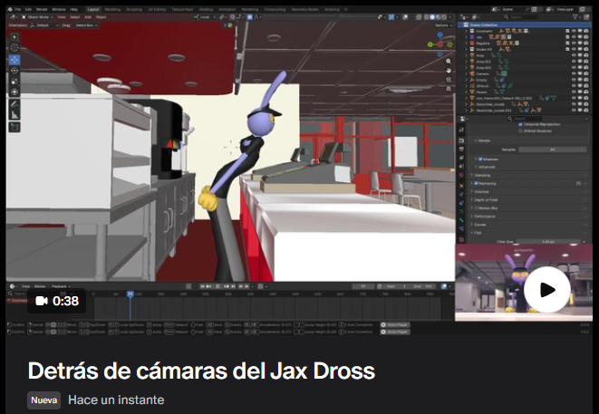Screen dimensions: 599x414
Task: Click the outliner filter funnel icon
Action: 575,17
